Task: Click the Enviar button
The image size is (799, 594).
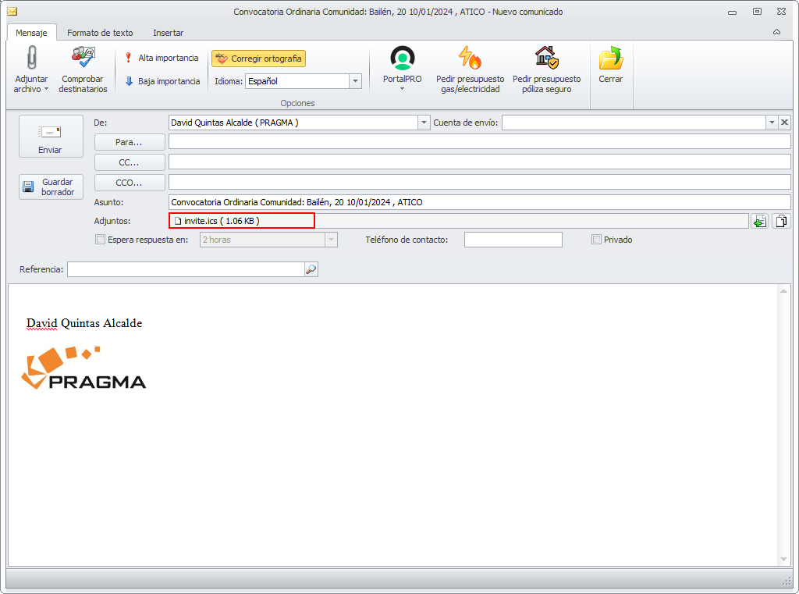Action: 51,137
